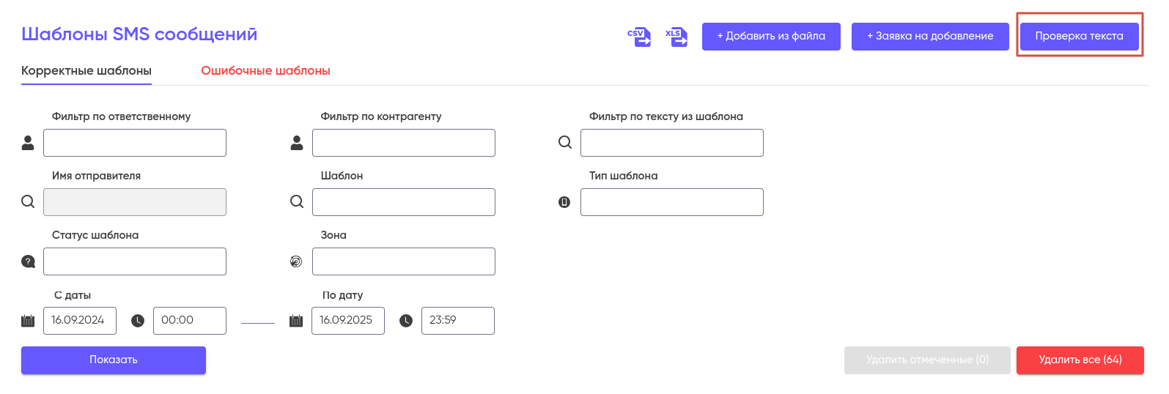The width and height of the screenshot is (1169, 394).
Task: Click the calendar icon beside С даты
Action: tap(28, 321)
